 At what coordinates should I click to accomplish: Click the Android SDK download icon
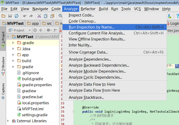pos(169,16)
